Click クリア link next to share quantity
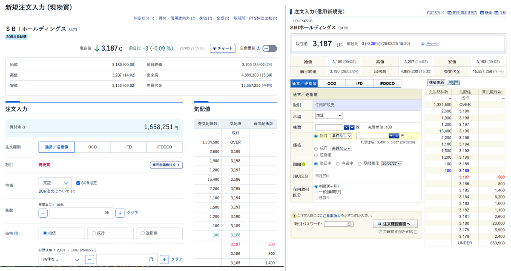Viewport: 511px width, 271px height. [x=133, y=213]
